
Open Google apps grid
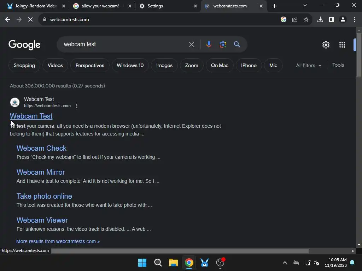[x=342, y=45]
